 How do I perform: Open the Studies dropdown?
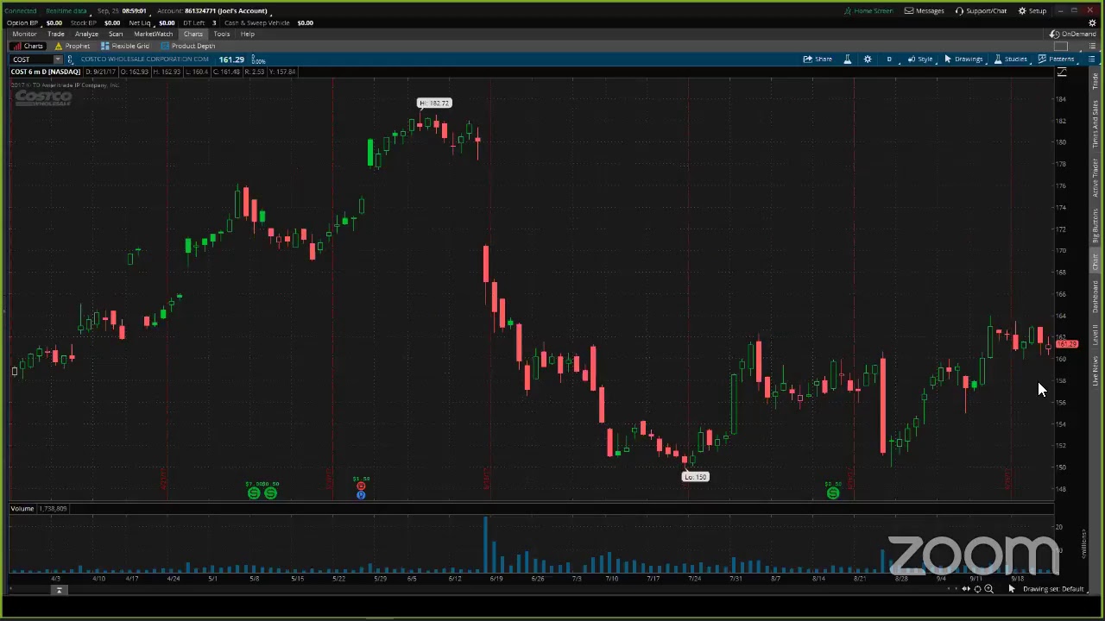1010,60
